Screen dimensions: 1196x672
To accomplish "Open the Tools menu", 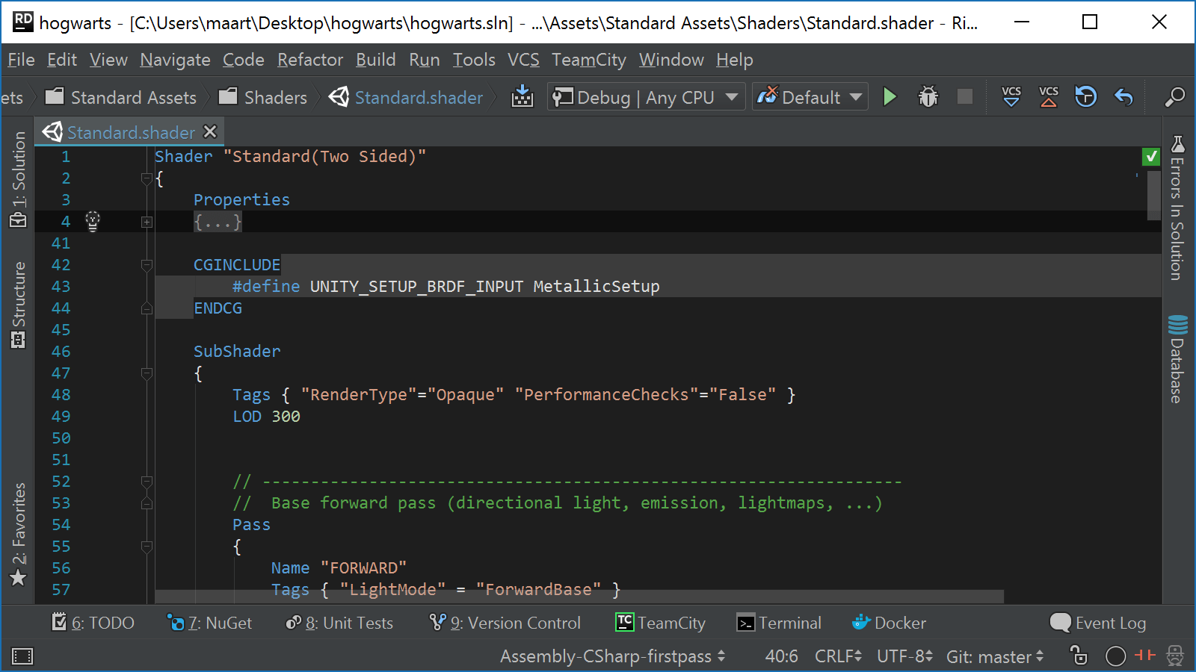I will [474, 60].
